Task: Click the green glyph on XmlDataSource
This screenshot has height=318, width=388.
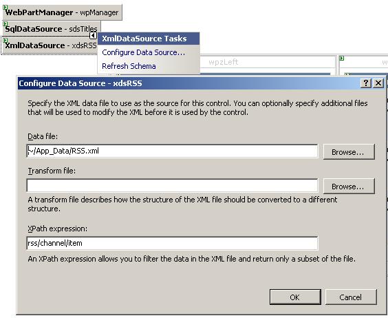Action: coord(6,41)
